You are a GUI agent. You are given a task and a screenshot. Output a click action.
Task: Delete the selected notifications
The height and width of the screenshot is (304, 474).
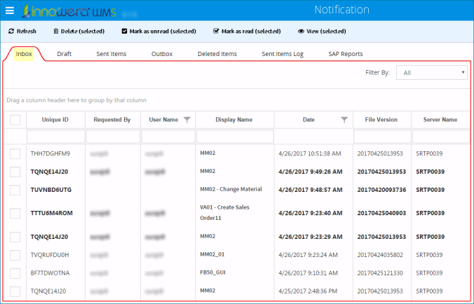click(x=79, y=31)
